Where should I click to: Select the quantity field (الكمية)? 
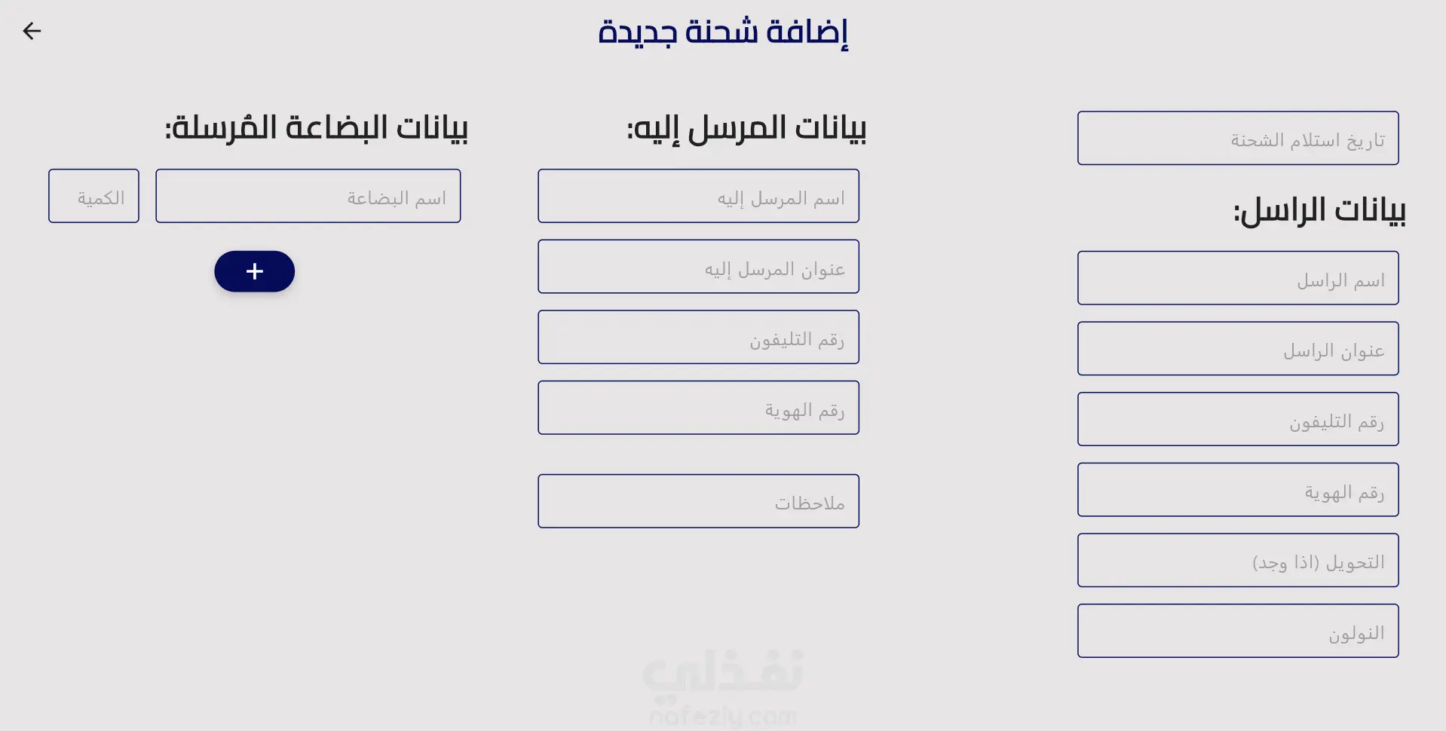tap(93, 196)
